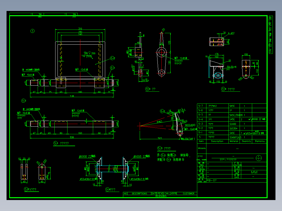Select the MM unit cell in title block
This screenshot has width=282, height=211.
pos(254,172)
